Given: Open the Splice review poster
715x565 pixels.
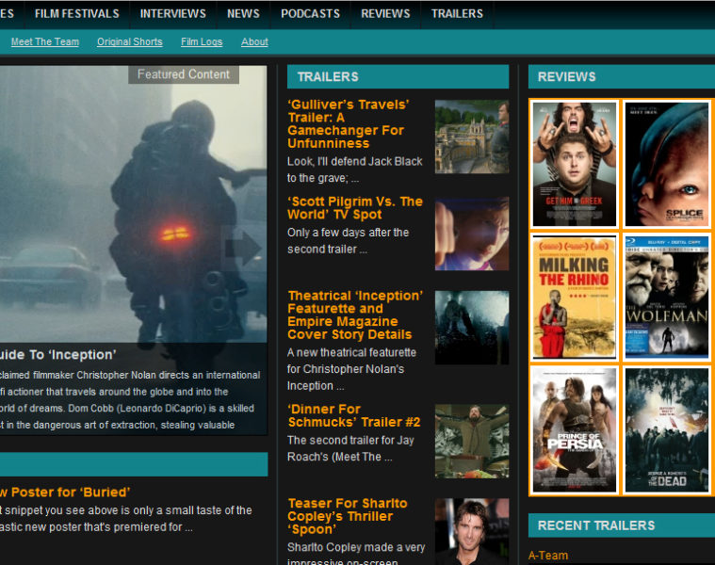Looking at the screenshot, I should coord(666,164).
